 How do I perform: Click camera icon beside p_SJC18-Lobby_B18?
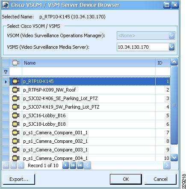(16, 124)
